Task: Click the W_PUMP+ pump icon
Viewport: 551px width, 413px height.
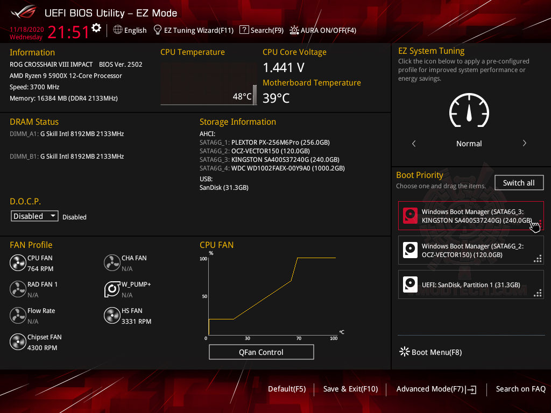Action: tap(112, 289)
